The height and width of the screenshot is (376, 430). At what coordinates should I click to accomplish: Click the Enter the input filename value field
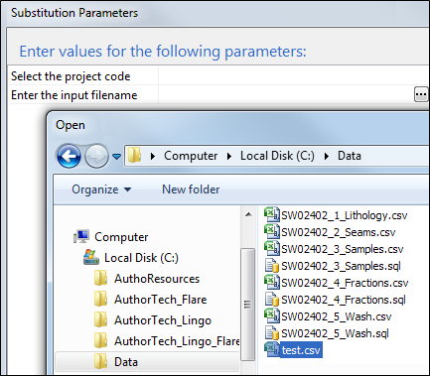[286, 95]
